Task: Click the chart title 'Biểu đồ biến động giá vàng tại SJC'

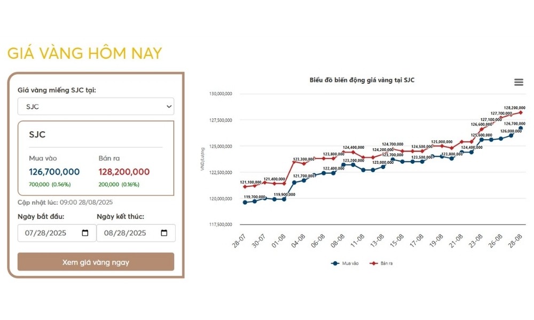Action: pyautogui.click(x=362, y=80)
